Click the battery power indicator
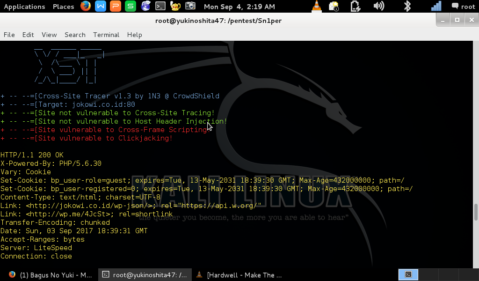Image resolution: width=479 pixels, height=281 pixels. [x=356, y=6]
